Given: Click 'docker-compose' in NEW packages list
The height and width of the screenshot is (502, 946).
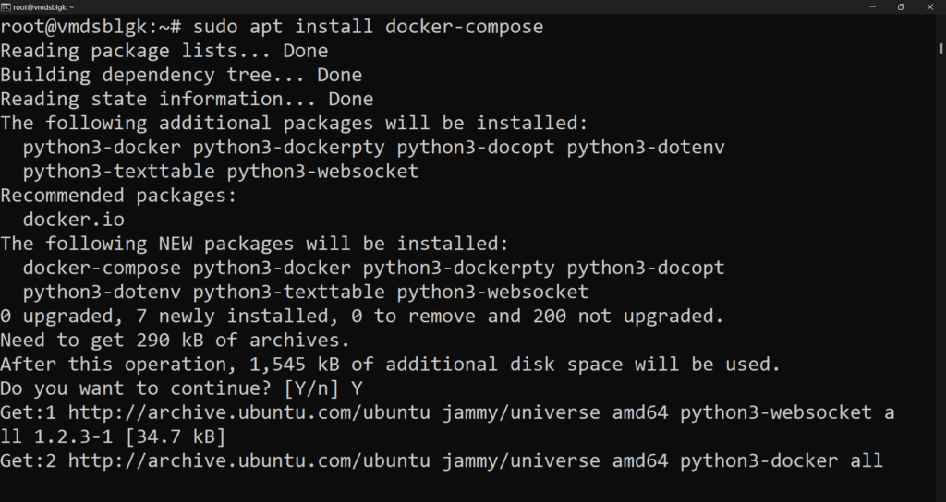Looking at the screenshot, I should (x=102, y=268).
